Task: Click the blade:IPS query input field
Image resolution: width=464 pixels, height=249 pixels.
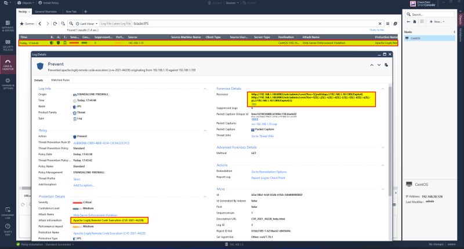Action: point(255,24)
